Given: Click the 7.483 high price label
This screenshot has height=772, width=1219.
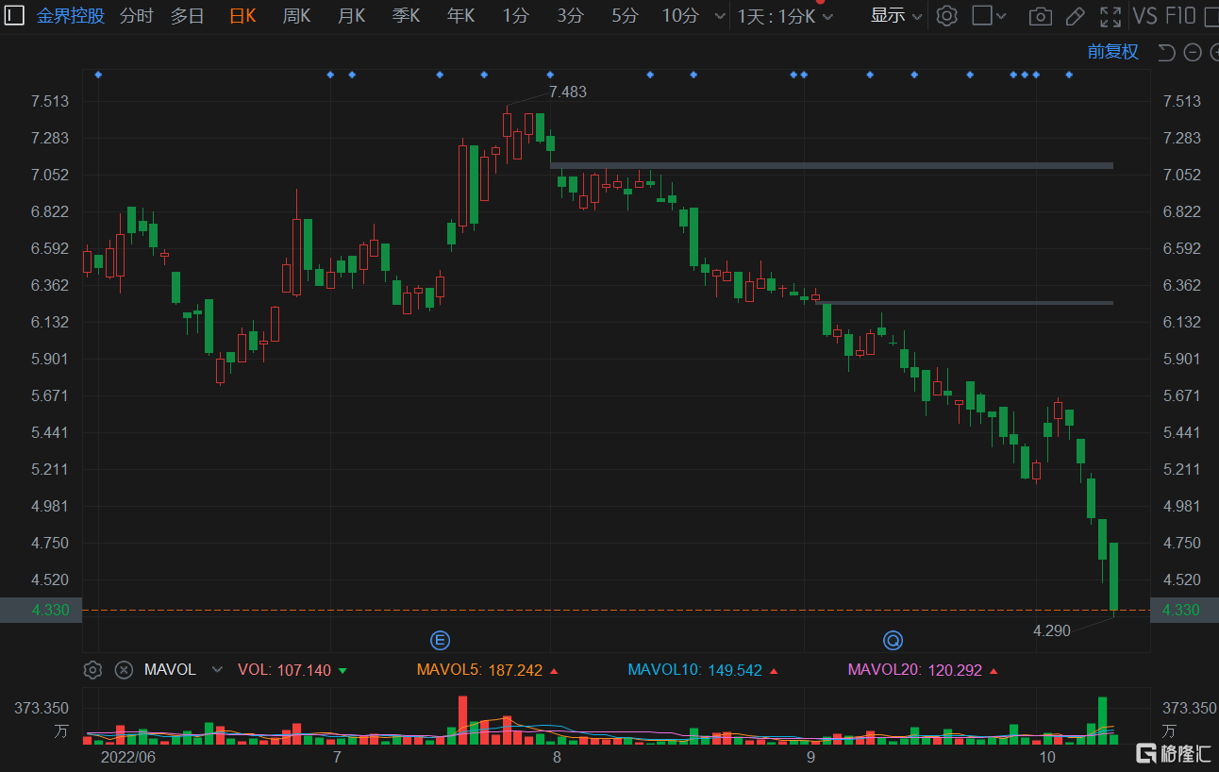Looking at the screenshot, I should click(x=567, y=92).
